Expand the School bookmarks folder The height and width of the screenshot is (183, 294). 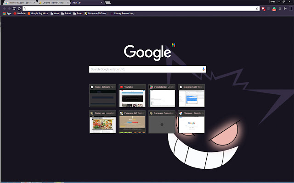(66, 13)
